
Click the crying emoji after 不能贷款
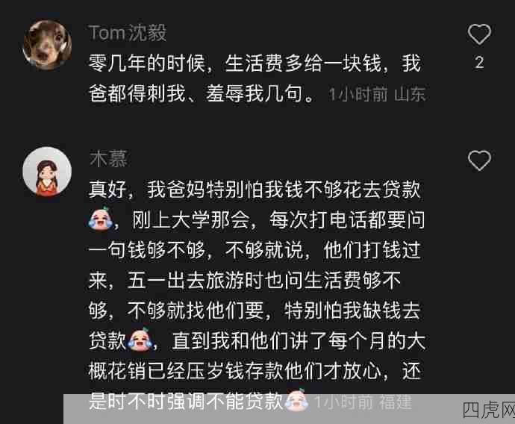[x=297, y=400]
